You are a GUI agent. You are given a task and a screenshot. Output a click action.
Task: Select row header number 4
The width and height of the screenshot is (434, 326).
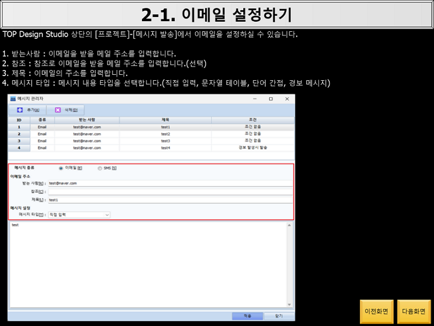[x=19, y=148]
